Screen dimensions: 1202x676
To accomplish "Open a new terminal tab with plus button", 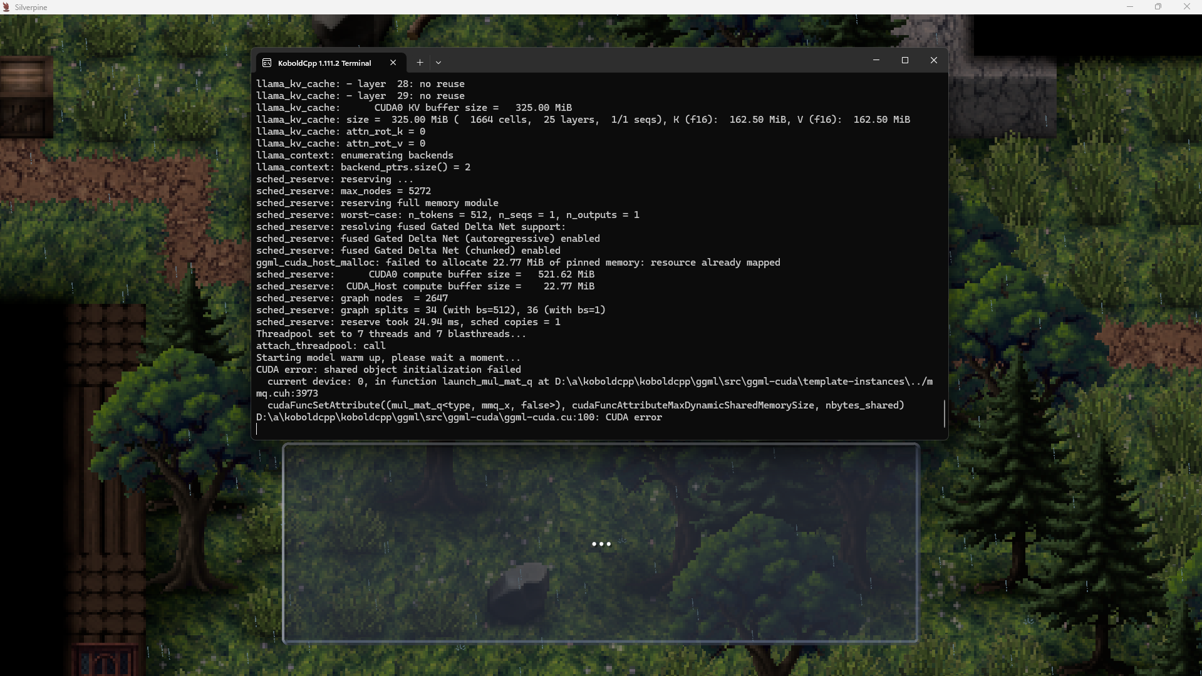I will (420, 63).
